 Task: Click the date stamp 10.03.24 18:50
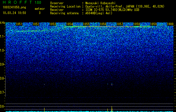pos(14,13)
